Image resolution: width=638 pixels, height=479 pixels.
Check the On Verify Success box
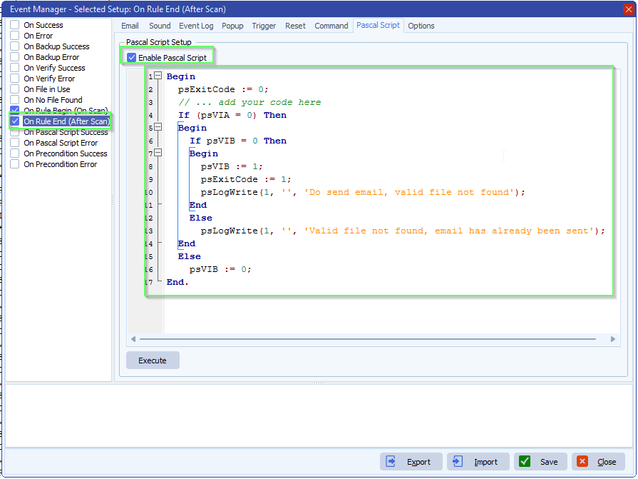[x=15, y=68]
